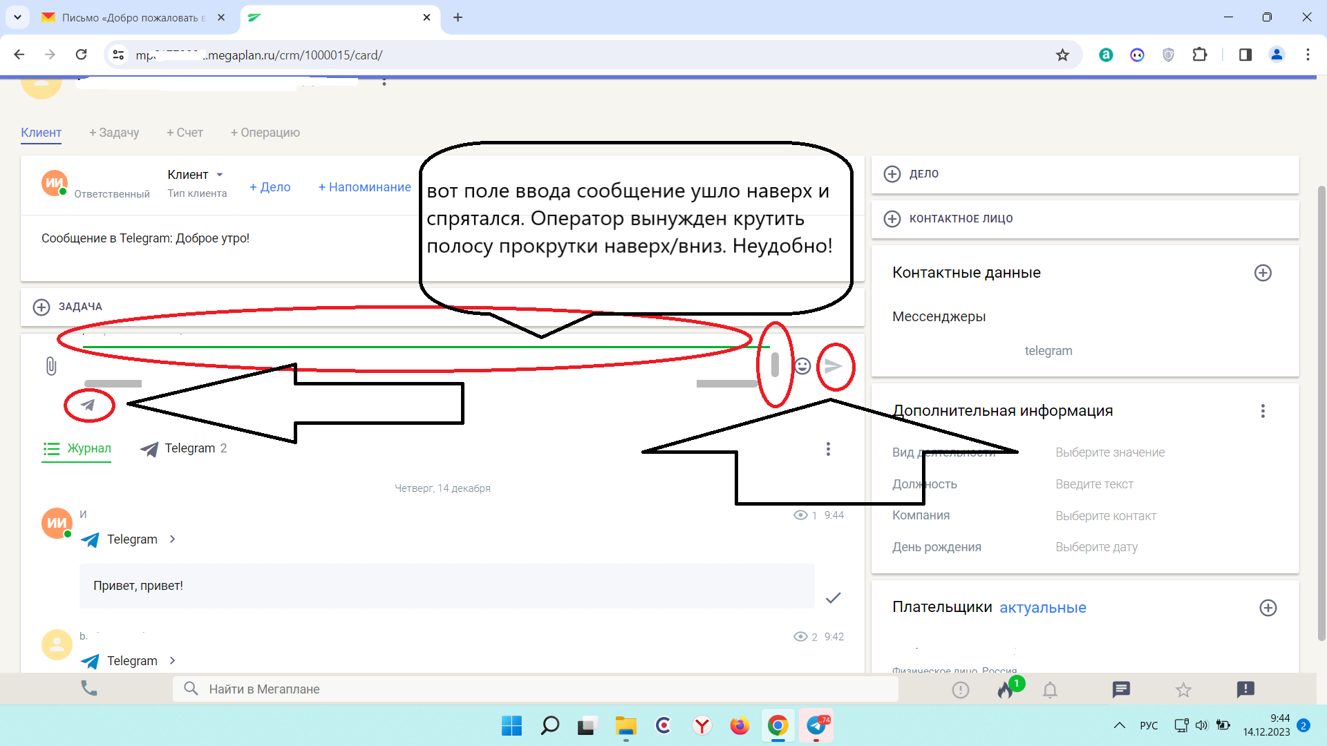Image resolution: width=1327 pixels, height=746 pixels.
Task: Open favorites star in the Megaplan bottom bar
Action: 1183,689
